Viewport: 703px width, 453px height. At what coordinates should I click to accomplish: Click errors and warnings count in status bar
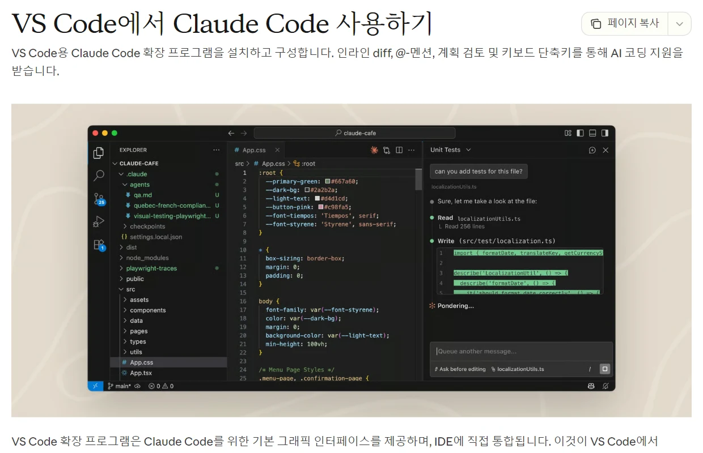pos(161,386)
